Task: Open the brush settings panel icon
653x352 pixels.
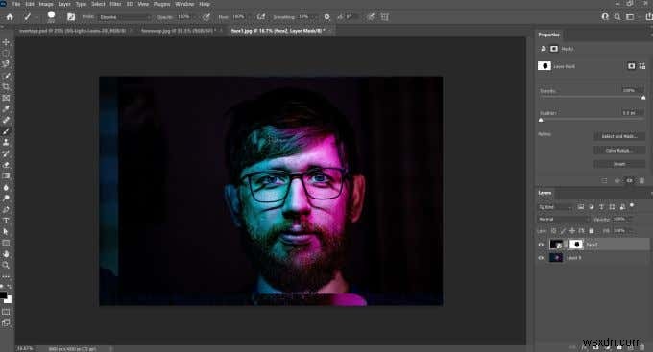Action: (71, 17)
